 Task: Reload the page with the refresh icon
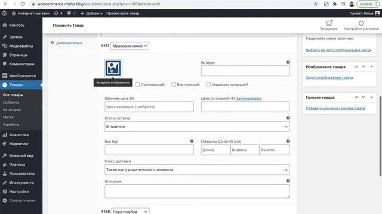[23, 4]
